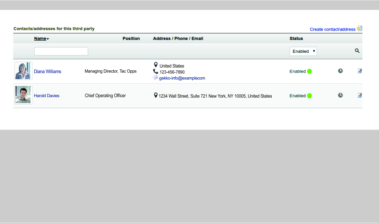Click the search magnifier icon in filter row
Screen dimensions: 379x223
357,51
